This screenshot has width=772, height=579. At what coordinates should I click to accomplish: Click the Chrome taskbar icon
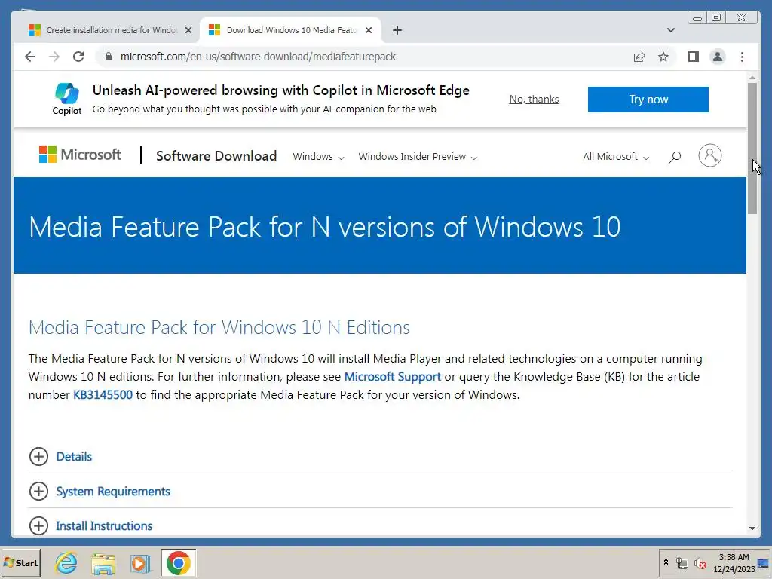178,563
